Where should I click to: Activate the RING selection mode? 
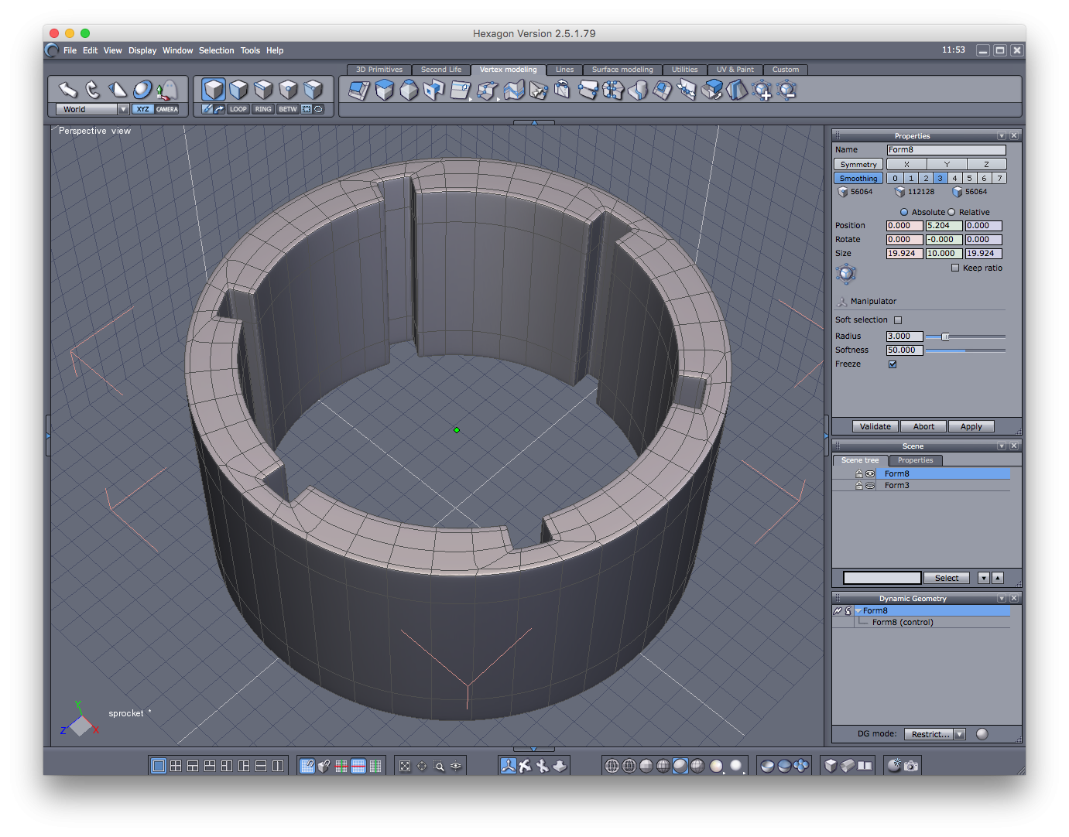[x=263, y=109]
